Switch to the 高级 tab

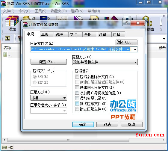(x=47, y=34)
